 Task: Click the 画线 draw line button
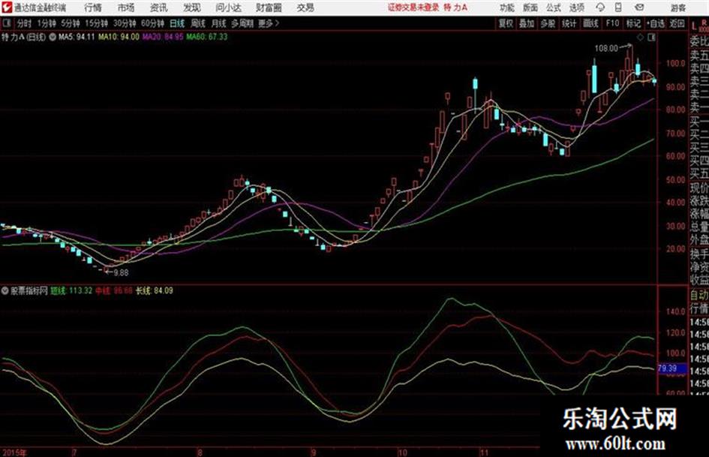click(x=590, y=23)
